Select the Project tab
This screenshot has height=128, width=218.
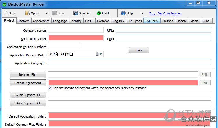click(9, 21)
